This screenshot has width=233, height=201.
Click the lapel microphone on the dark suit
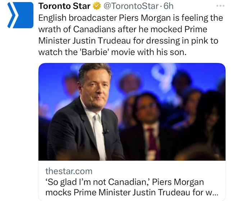click(103, 131)
